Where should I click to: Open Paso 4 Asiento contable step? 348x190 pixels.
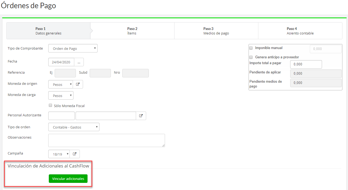(300, 31)
